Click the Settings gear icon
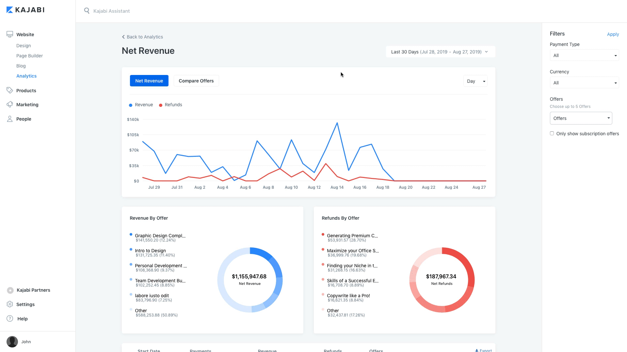This screenshot has width=627, height=352. pyautogui.click(x=10, y=304)
